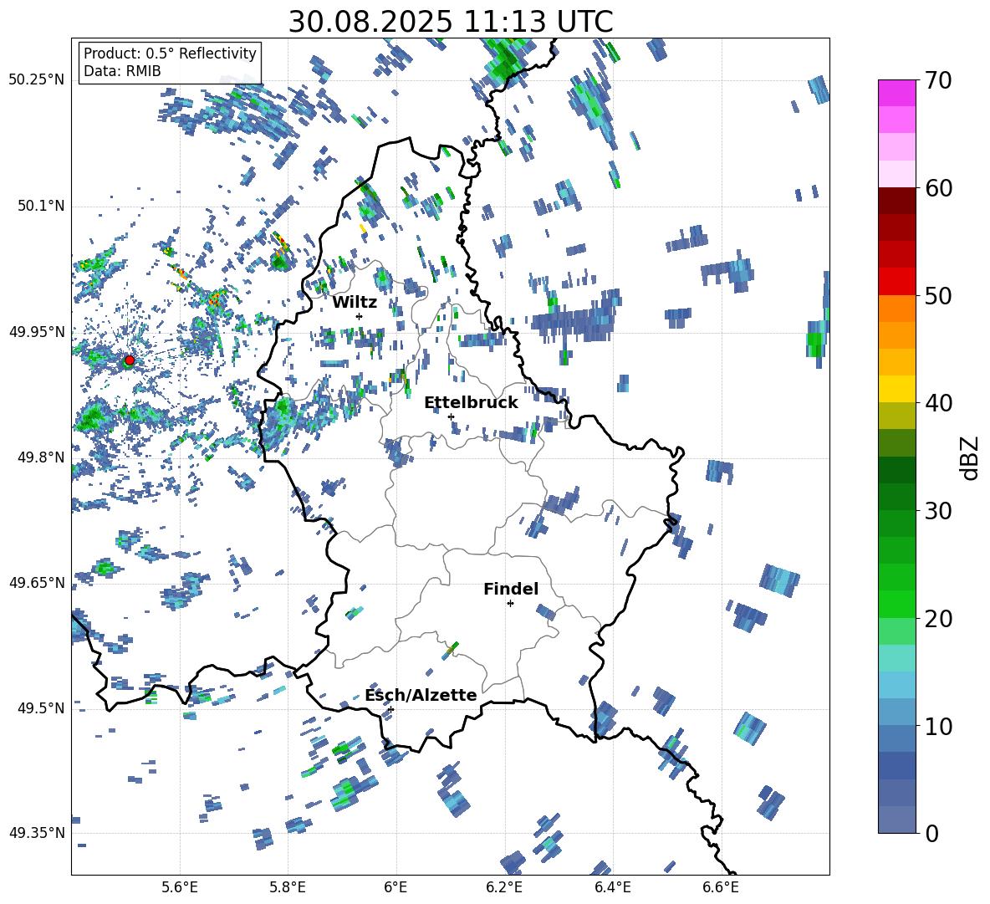Click the 20 tick on colorbar
990x904 pixels.
click(936, 618)
